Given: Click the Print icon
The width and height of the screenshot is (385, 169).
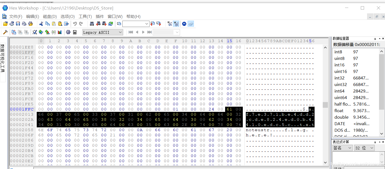Looking at the screenshot, I should [24, 24].
